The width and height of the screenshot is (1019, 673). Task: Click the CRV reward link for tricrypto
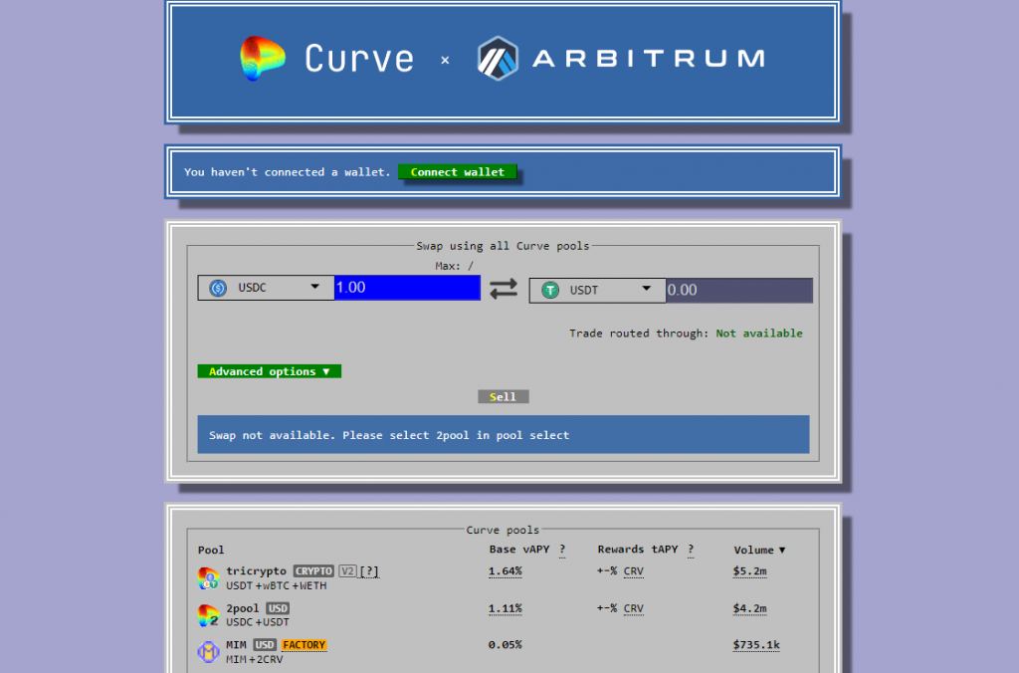(x=634, y=570)
